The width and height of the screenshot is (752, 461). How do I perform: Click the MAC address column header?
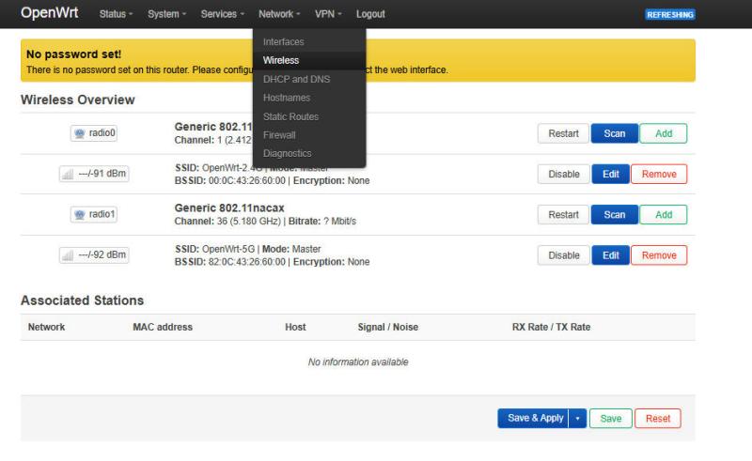163,327
